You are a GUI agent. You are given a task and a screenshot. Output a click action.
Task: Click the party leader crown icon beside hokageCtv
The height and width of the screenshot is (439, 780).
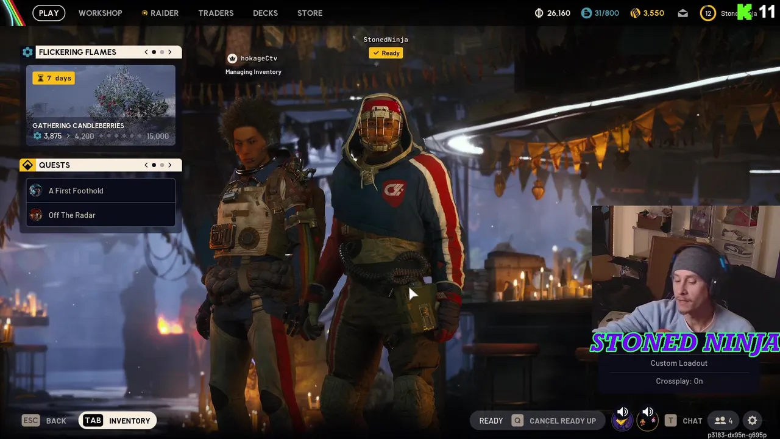coord(232,59)
